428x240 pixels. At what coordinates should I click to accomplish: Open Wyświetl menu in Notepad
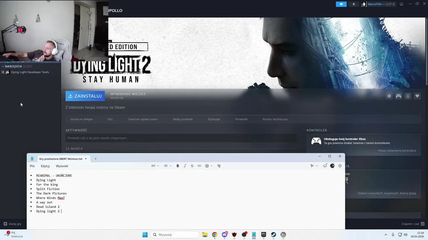62,166
